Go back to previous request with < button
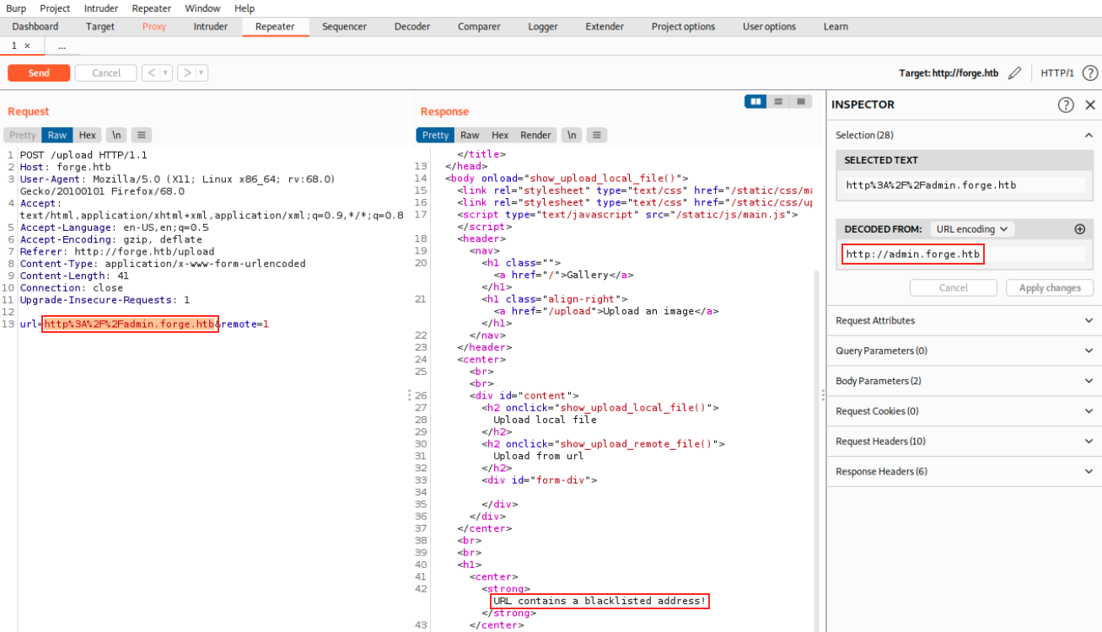 pyautogui.click(x=151, y=73)
